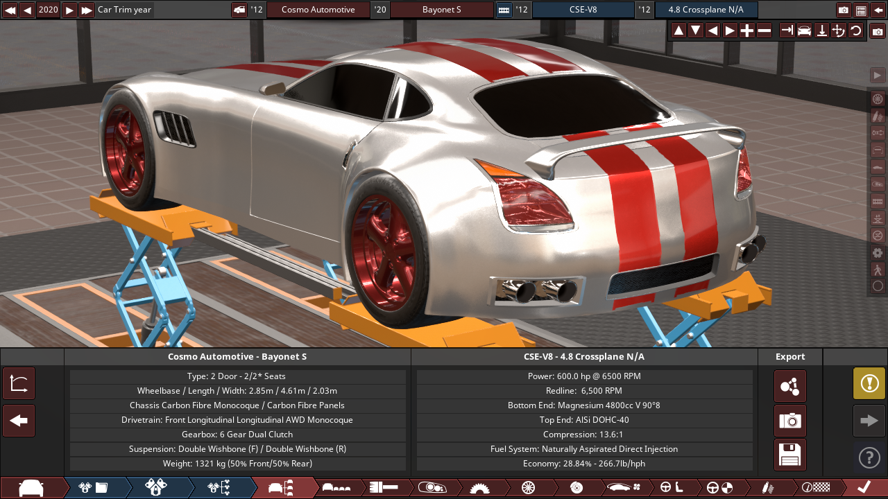Click the drop-to-ground arrow icon

pos(821,30)
